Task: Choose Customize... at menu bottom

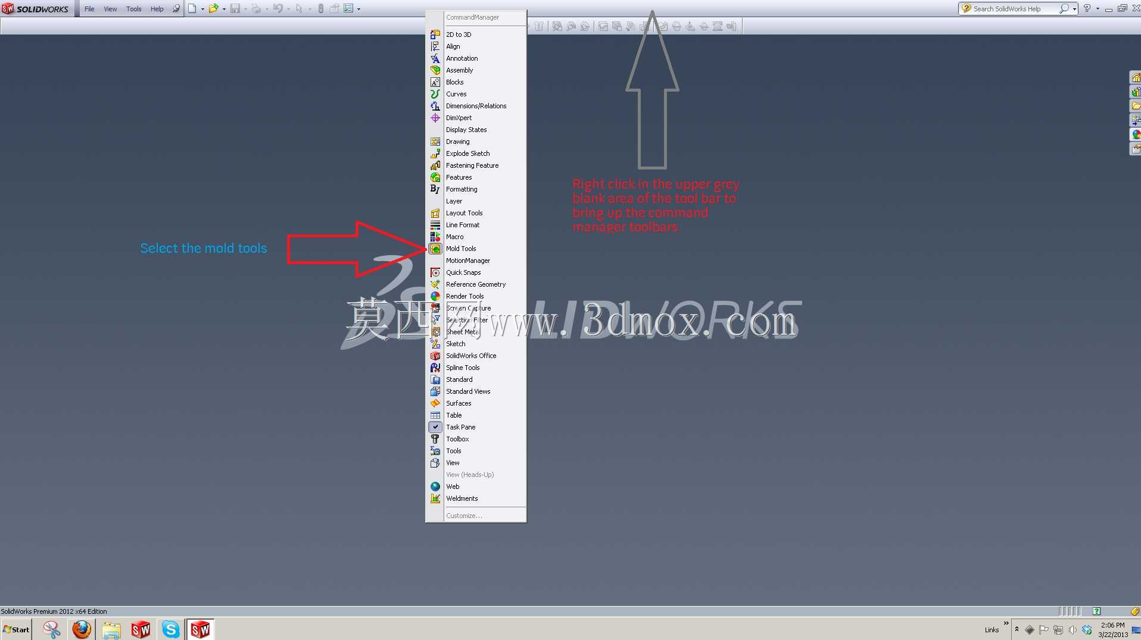Action: tap(476, 516)
